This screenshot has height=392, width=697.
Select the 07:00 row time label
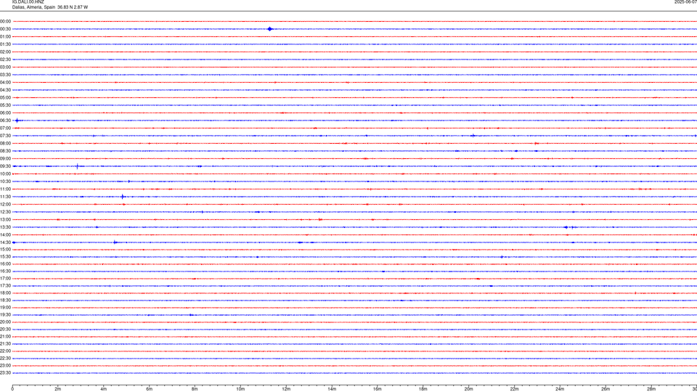coord(5,128)
